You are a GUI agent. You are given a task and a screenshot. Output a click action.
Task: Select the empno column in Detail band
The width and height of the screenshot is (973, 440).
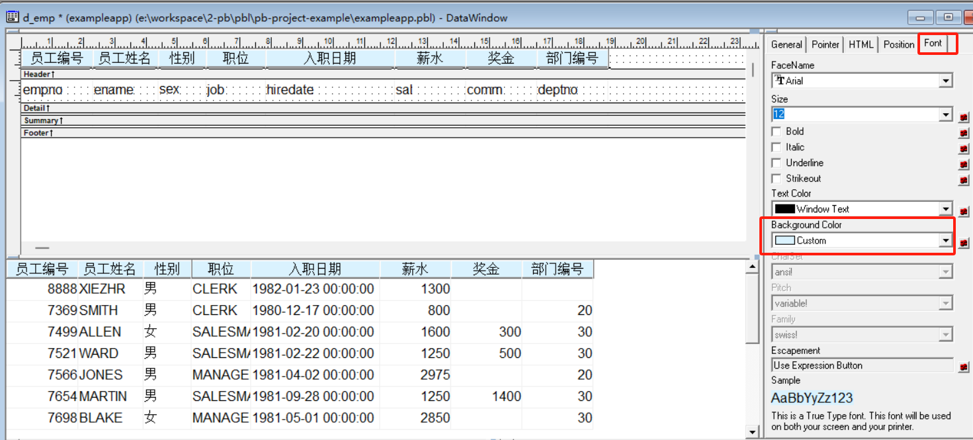pos(57,90)
